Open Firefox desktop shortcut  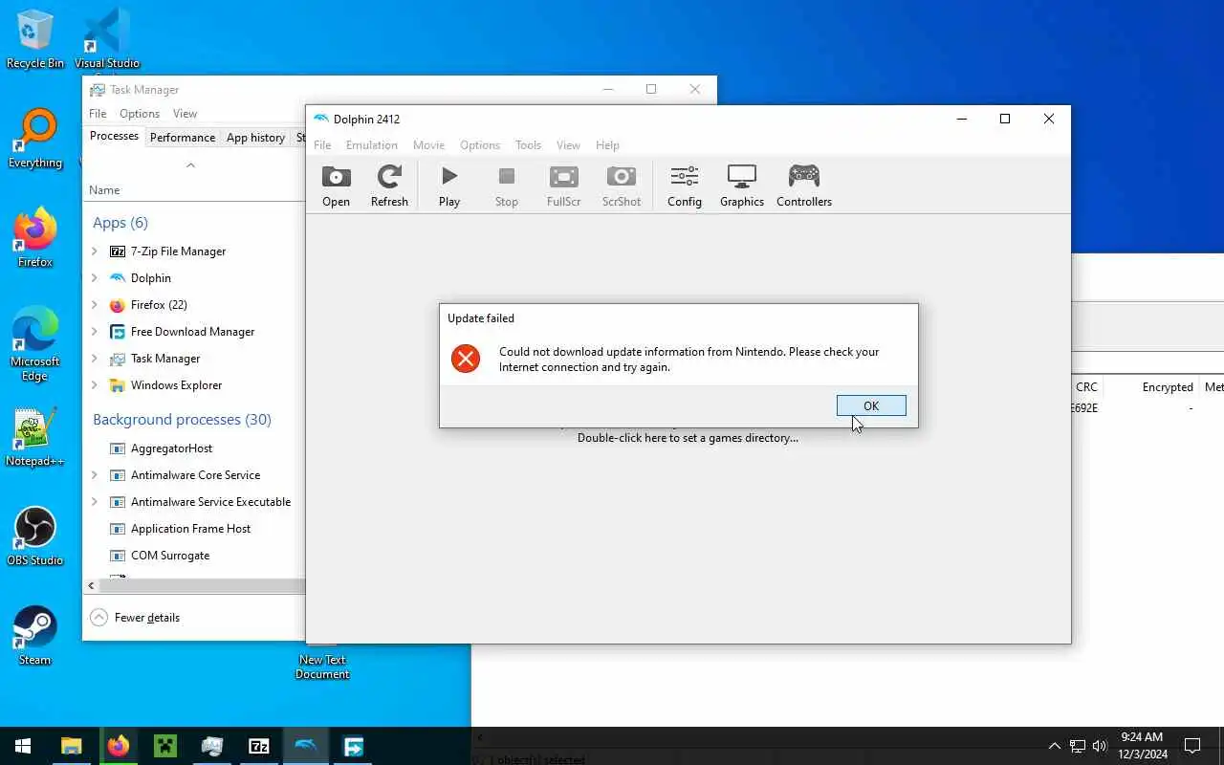point(35,238)
